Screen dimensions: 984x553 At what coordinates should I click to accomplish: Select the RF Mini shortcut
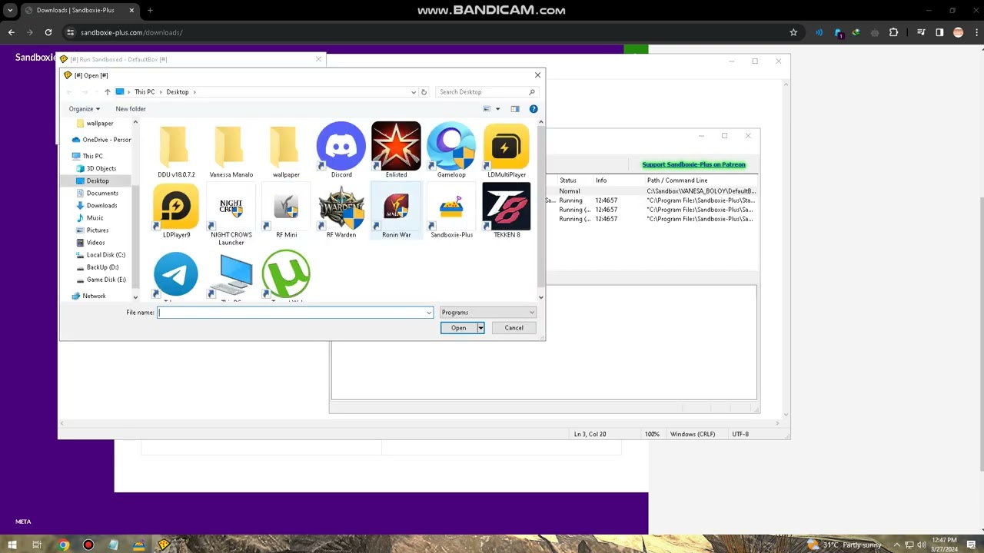coord(286,210)
